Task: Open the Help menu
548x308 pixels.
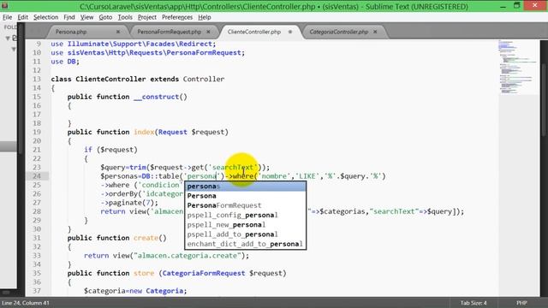Action: click(x=205, y=17)
